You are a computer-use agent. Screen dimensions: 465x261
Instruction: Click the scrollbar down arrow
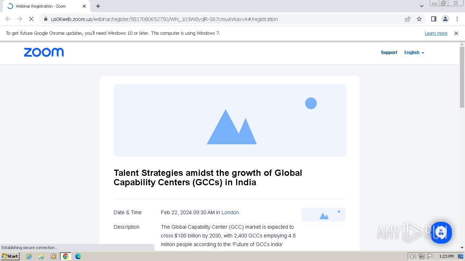(462, 248)
